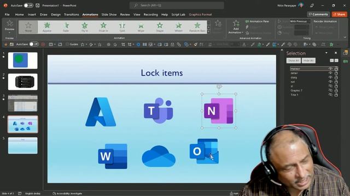350x196 pixels.
Task: Select the None animation option
Action: tap(28, 27)
